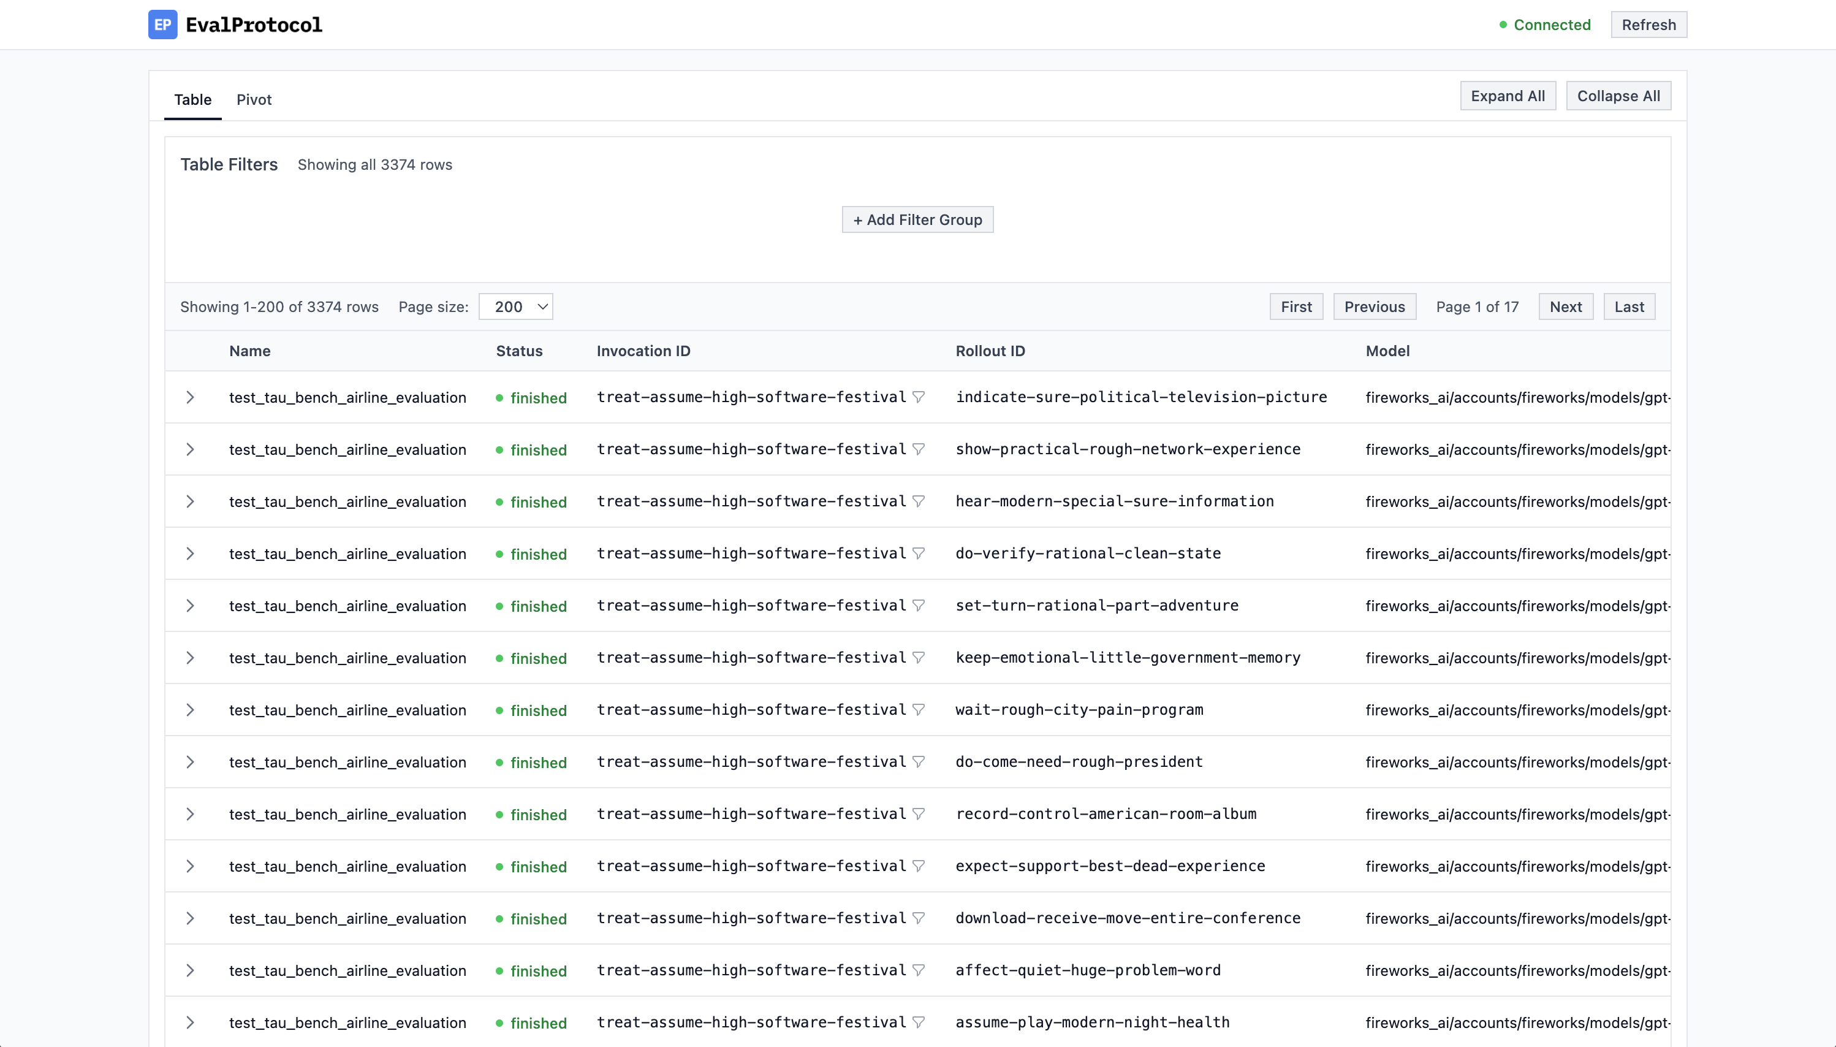The image size is (1836, 1047).
Task: Click filter icon on affect-quiet-huge-problem-word row
Action: click(918, 970)
